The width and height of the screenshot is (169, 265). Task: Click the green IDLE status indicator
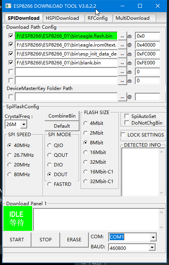pyautogui.click(x=18, y=218)
